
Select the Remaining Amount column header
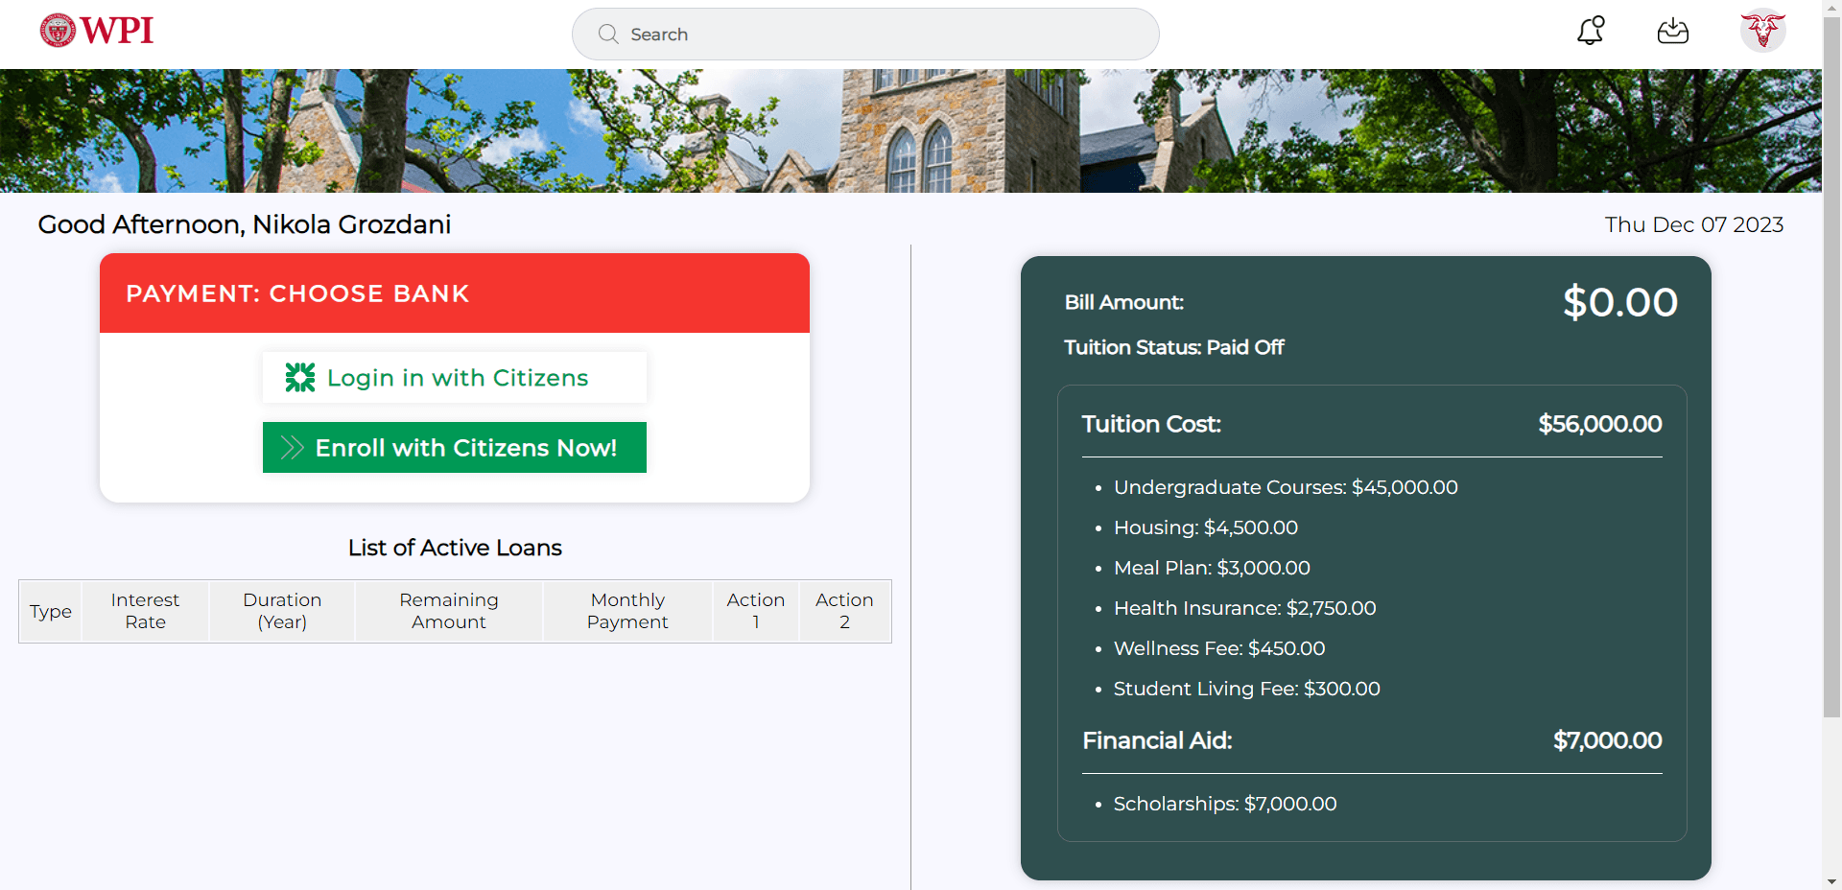point(448,611)
